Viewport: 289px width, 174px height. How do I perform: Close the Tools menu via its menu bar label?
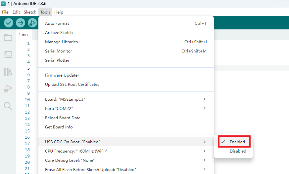[x=45, y=12]
